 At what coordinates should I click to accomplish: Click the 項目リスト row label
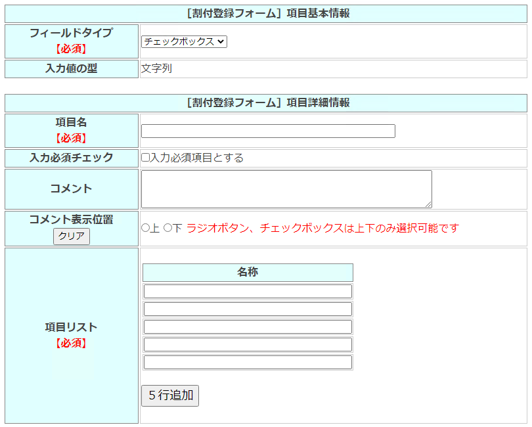[x=71, y=327]
